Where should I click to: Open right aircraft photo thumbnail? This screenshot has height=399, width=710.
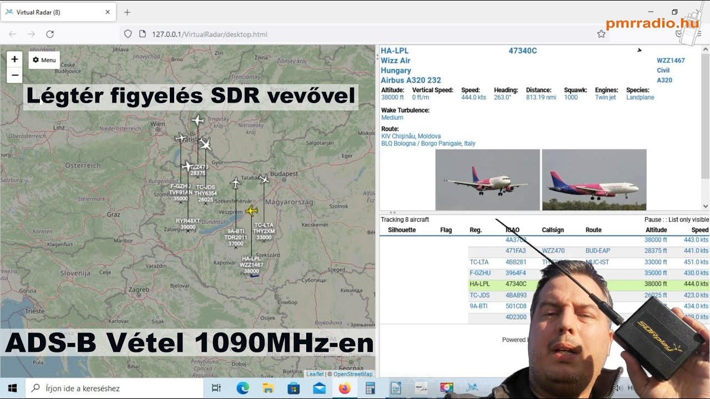point(594,180)
